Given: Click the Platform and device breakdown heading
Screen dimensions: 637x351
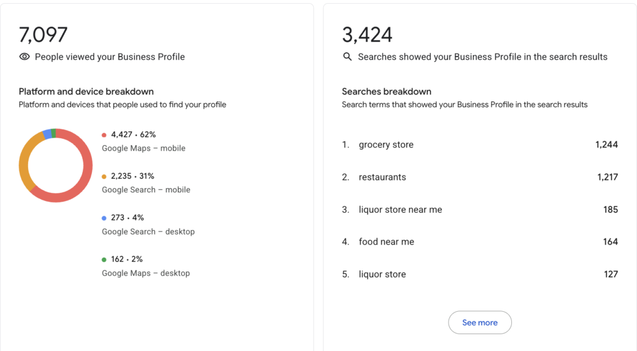Looking at the screenshot, I should [x=86, y=91].
